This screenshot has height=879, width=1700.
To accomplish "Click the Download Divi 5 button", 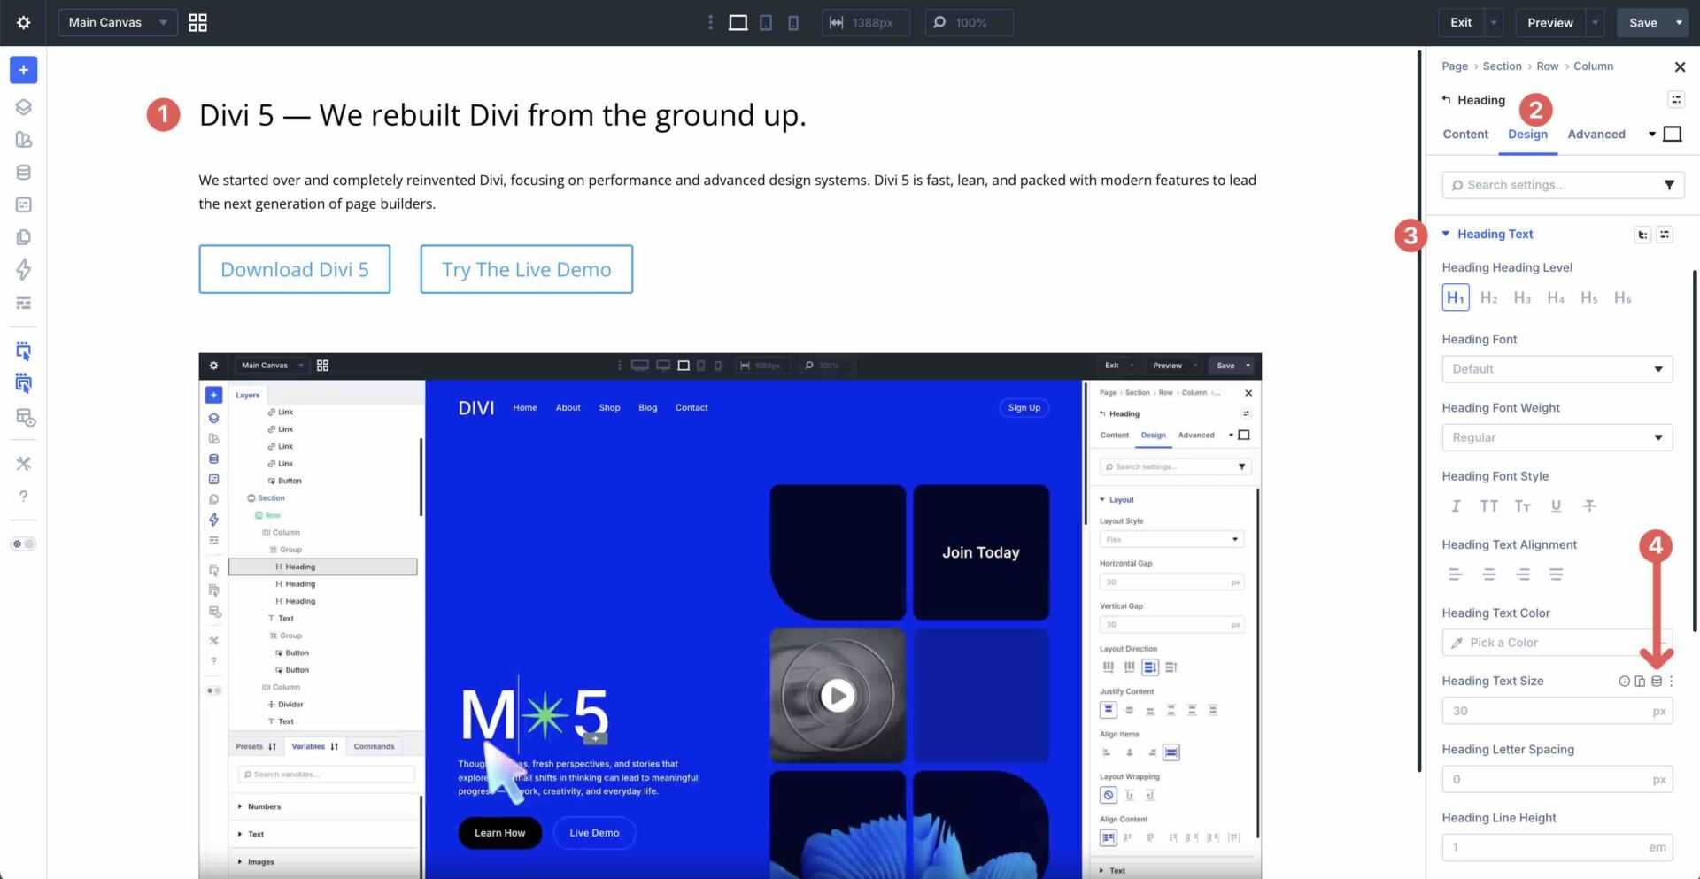I will (295, 269).
